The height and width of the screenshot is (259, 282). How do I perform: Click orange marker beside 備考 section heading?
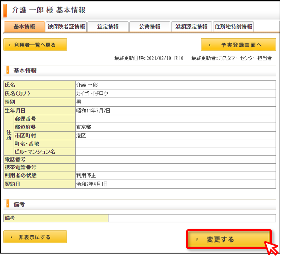click(x=8, y=204)
